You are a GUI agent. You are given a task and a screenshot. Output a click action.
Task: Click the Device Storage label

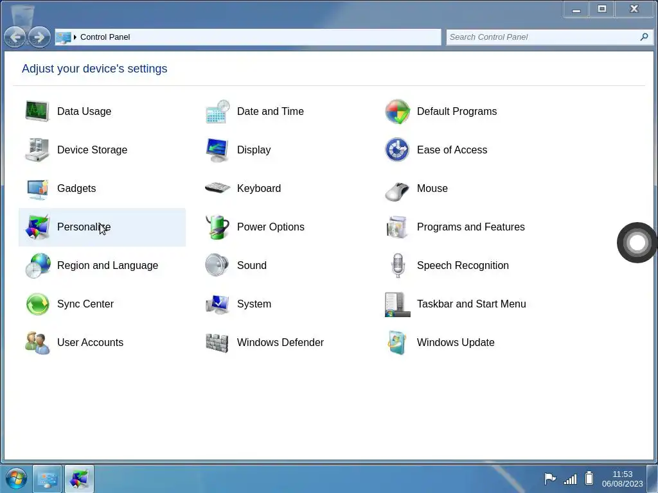click(92, 150)
